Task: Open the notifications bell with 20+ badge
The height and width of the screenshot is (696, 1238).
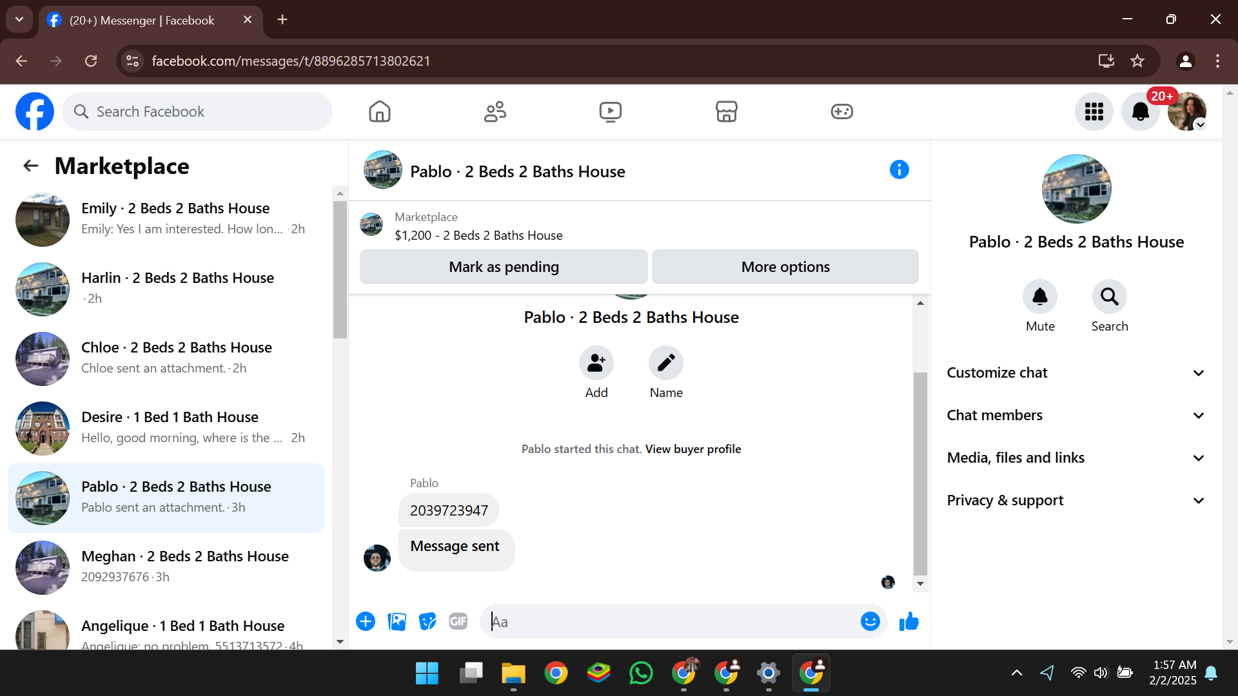Action: (x=1140, y=111)
